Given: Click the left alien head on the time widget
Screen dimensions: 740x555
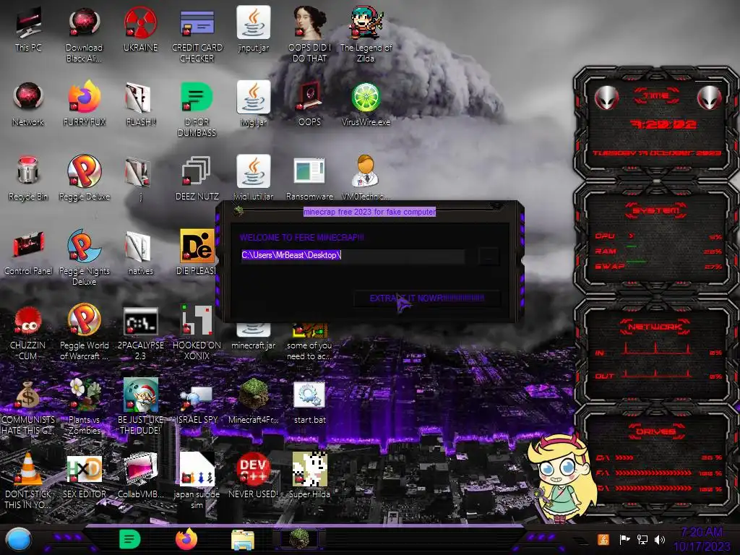Looking at the screenshot, I should click(606, 98).
